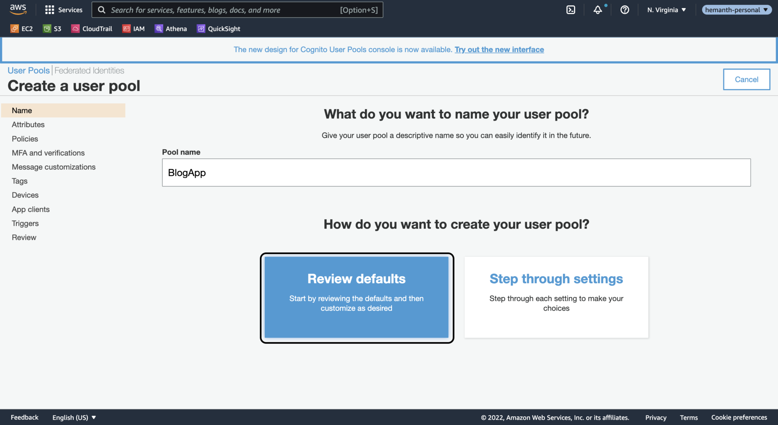Launch AWS CloudShell terminal
778x425 pixels.
[571, 10]
